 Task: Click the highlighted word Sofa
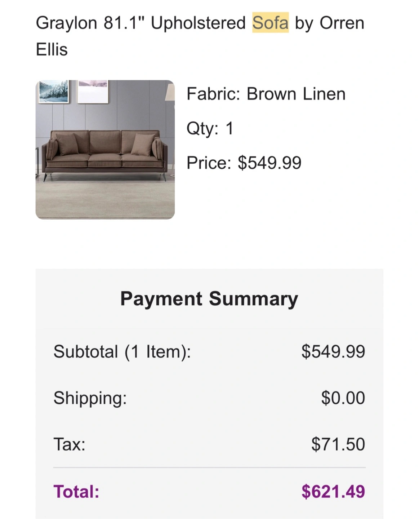coord(270,23)
